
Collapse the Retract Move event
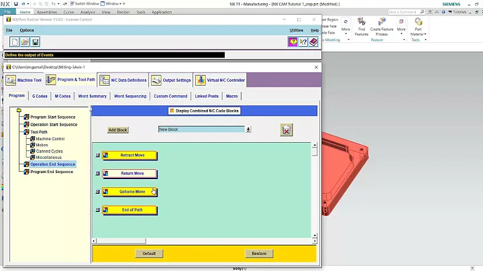coord(98,155)
